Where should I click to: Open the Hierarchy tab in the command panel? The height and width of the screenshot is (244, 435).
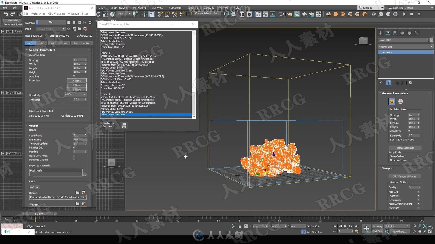[x=395, y=33]
